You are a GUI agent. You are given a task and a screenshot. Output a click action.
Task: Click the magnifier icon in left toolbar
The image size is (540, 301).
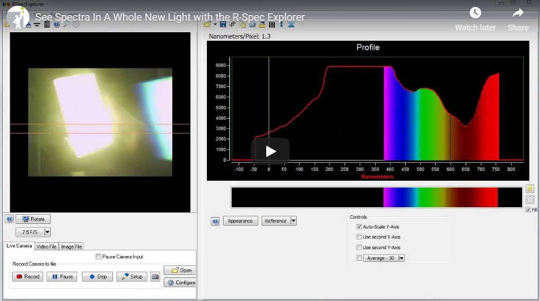coord(66,24)
